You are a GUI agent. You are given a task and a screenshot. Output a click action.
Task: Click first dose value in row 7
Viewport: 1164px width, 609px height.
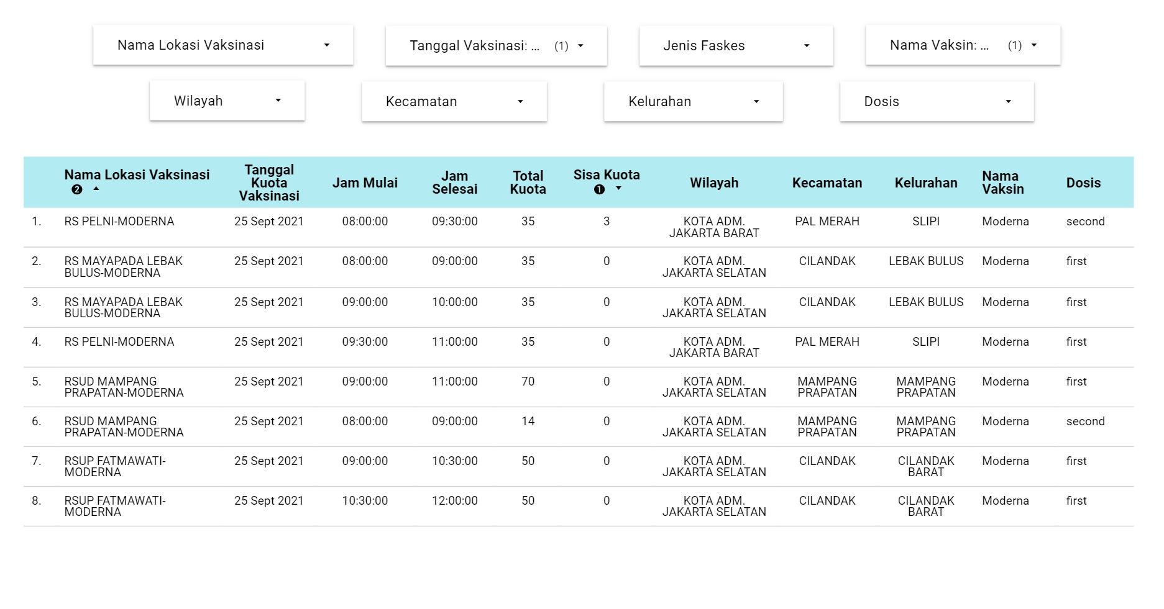point(1076,461)
